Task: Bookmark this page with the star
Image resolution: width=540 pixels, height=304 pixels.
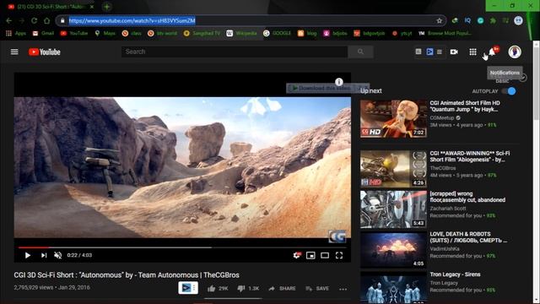Action: point(439,20)
